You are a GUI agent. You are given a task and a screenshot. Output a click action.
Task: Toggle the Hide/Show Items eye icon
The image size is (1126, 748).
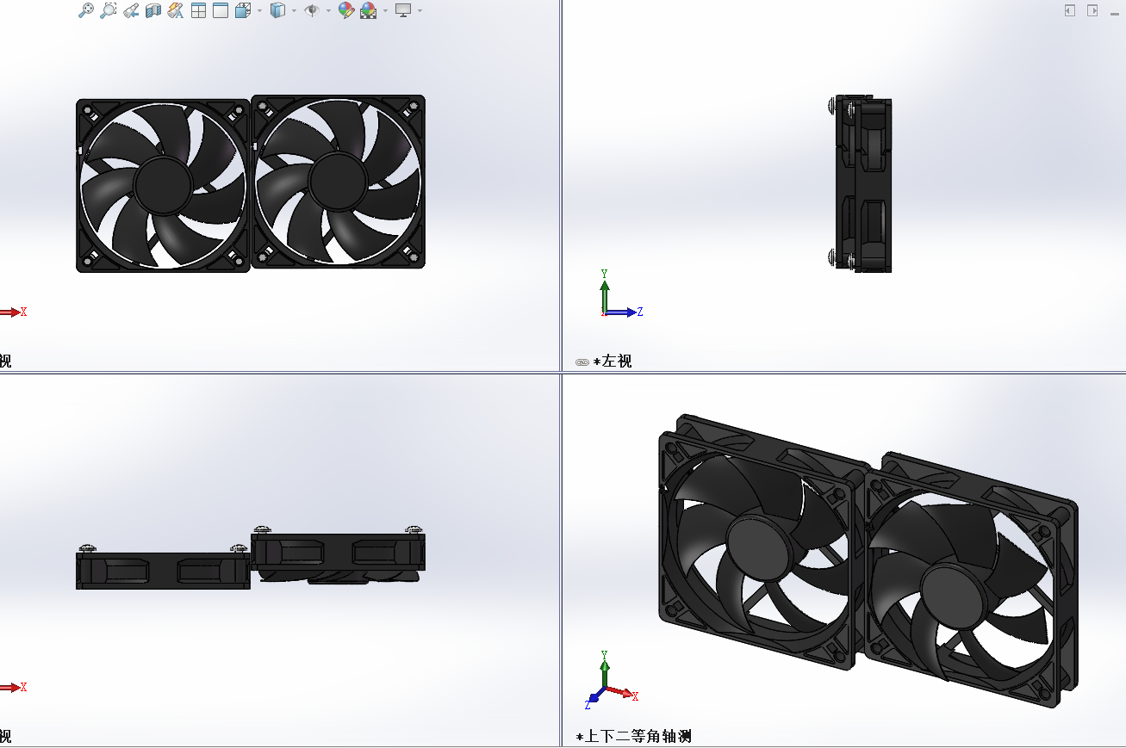(312, 10)
